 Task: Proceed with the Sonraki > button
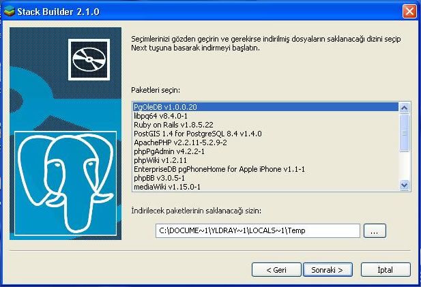[x=328, y=269]
